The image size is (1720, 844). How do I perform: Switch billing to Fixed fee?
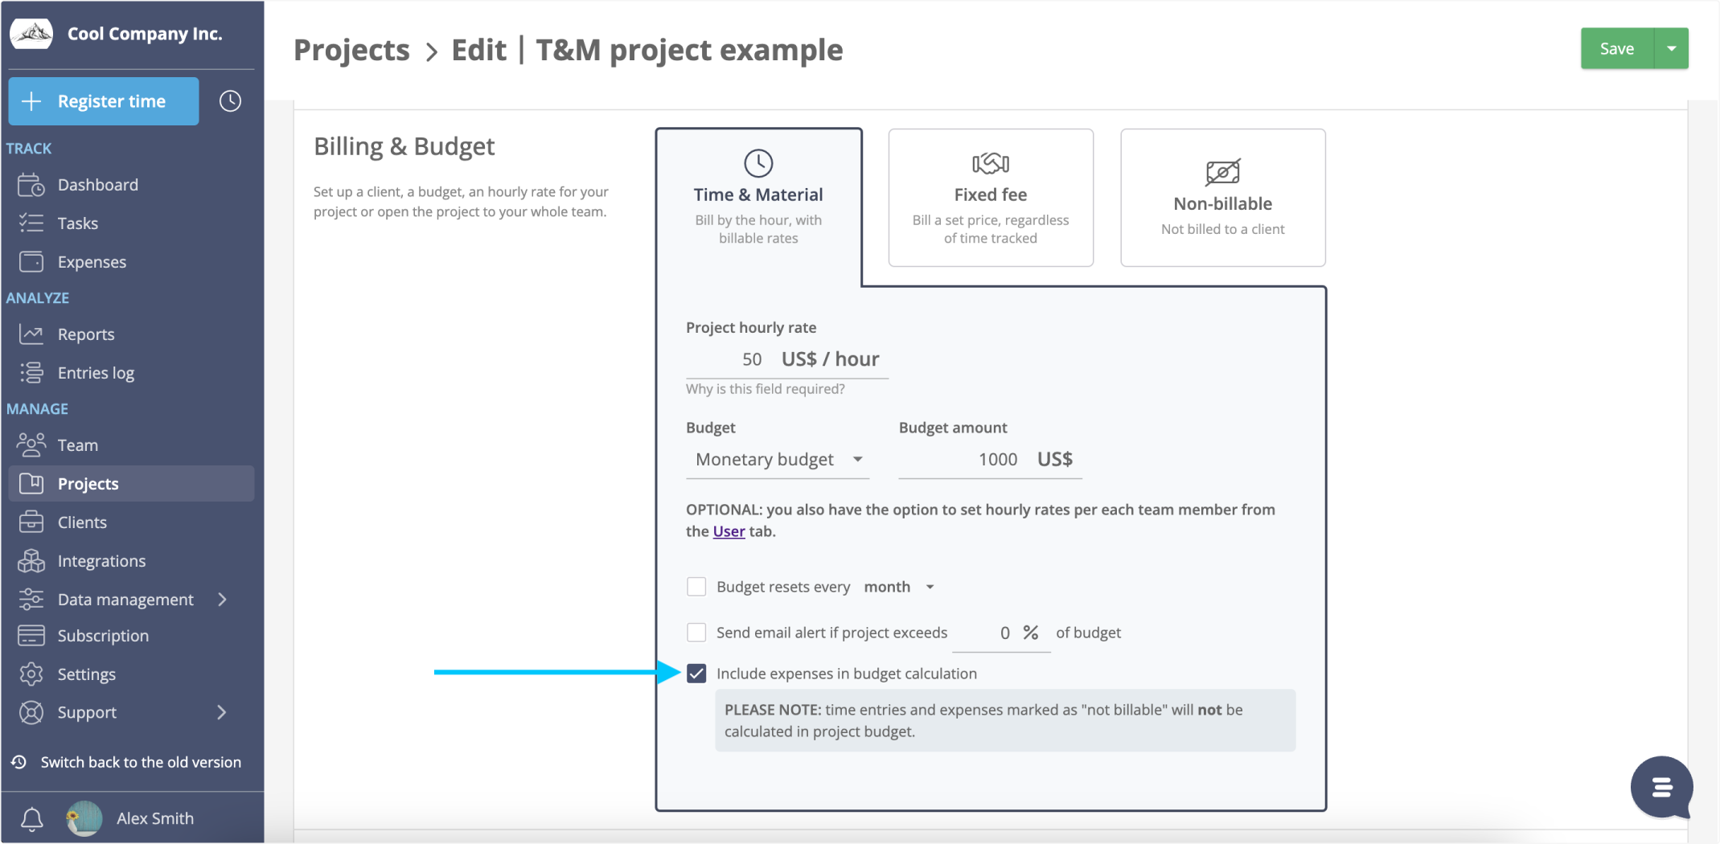pos(990,195)
